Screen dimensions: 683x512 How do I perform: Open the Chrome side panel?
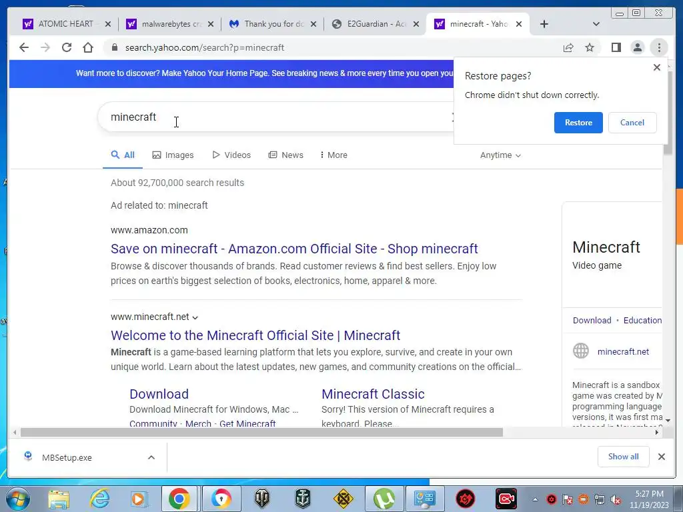click(x=616, y=47)
